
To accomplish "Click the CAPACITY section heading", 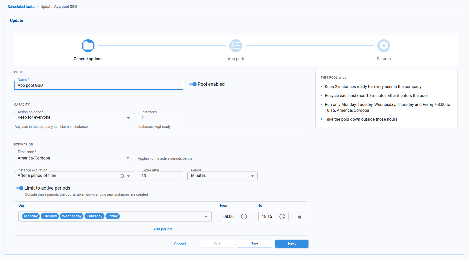I will point(22,105).
